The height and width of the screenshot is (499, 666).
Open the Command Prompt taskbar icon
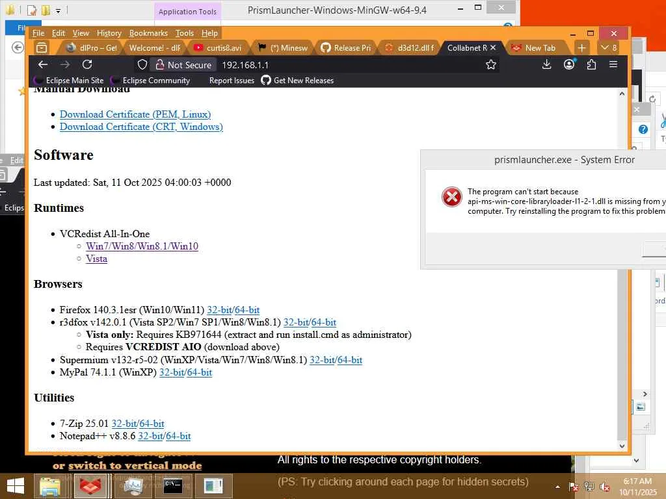tap(173, 486)
